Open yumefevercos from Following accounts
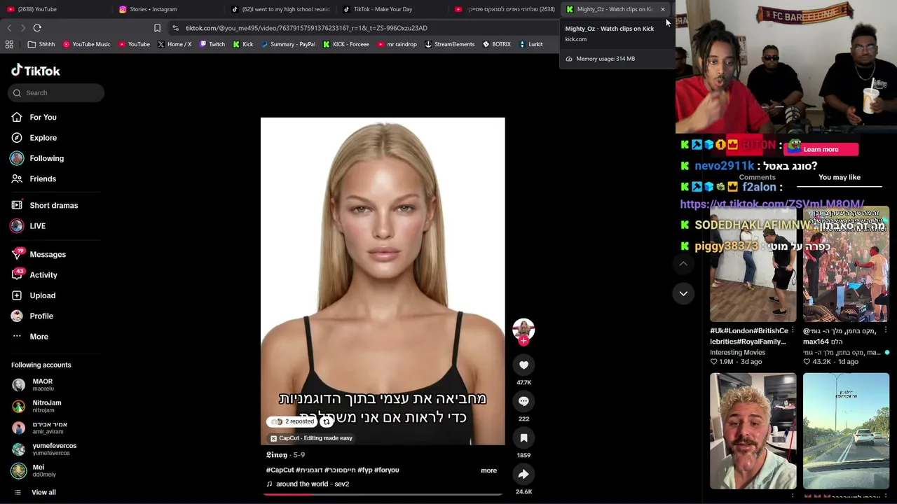The height and width of the screenshot is (504, 897). [54, 449]
